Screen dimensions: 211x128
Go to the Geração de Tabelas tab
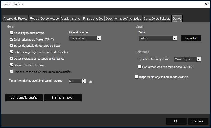tap(157, 19)
